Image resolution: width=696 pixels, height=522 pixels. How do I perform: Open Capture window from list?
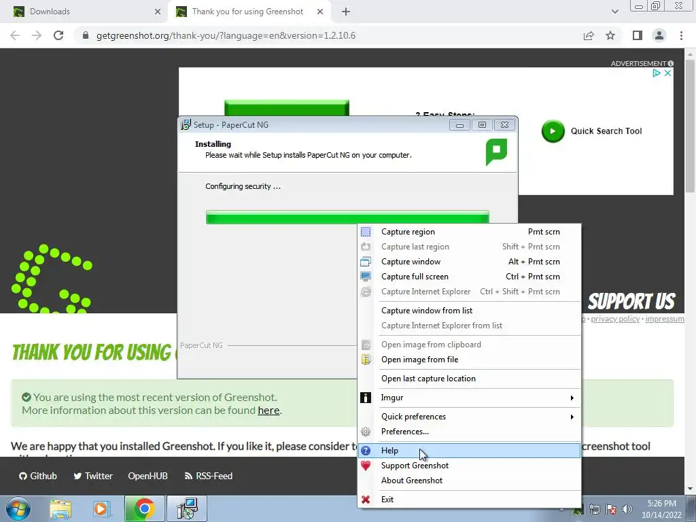[469, 311]
